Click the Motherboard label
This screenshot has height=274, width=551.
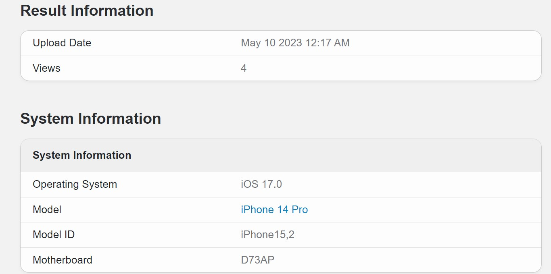click(63, 260)
